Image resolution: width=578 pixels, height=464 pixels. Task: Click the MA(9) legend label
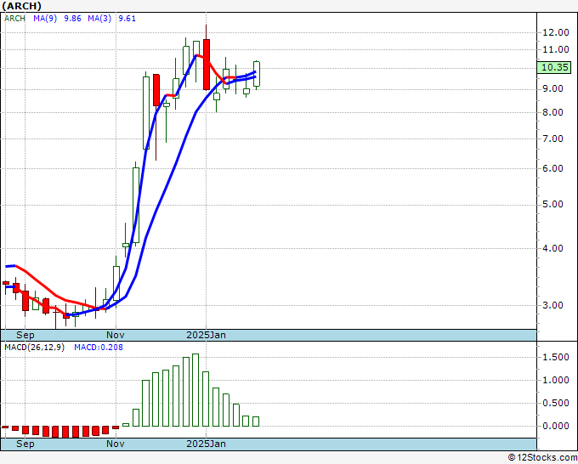click(x=45, y=19)
